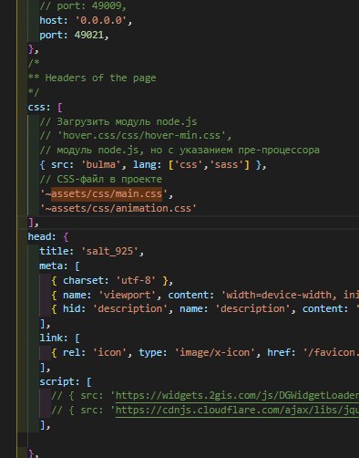
Task: Click the 'Загрузить модуль node.js' comment
Action: (118, 121)
